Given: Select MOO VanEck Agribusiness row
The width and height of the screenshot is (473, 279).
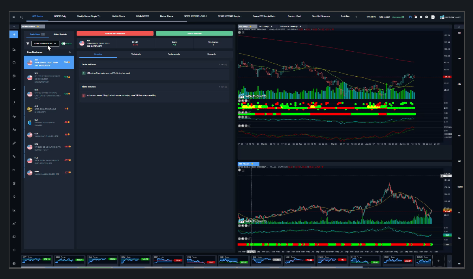Looking at the screenshot, I should (49, 173).
